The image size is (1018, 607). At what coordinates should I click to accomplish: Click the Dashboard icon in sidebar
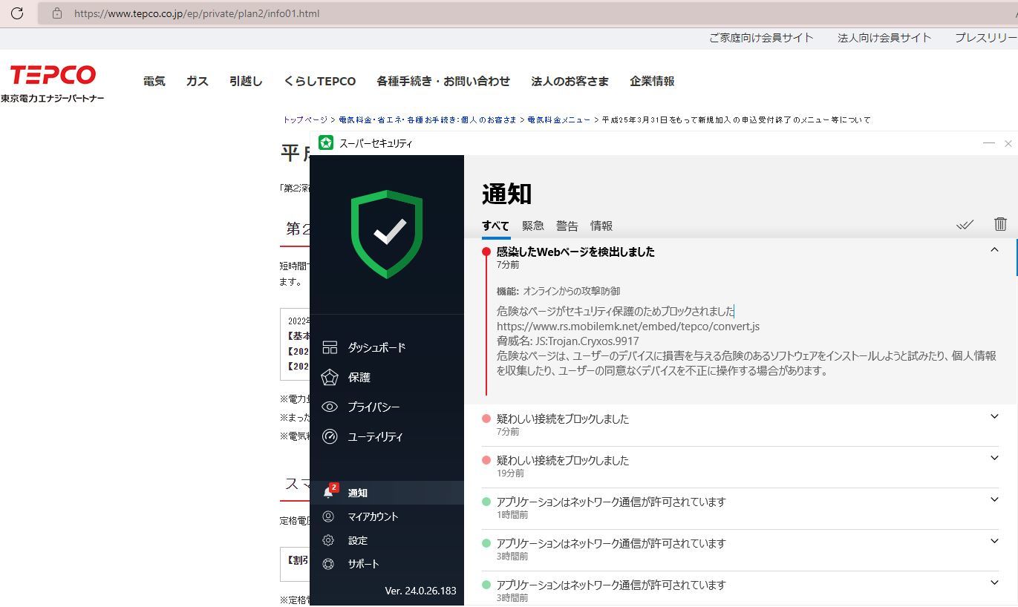330,347
